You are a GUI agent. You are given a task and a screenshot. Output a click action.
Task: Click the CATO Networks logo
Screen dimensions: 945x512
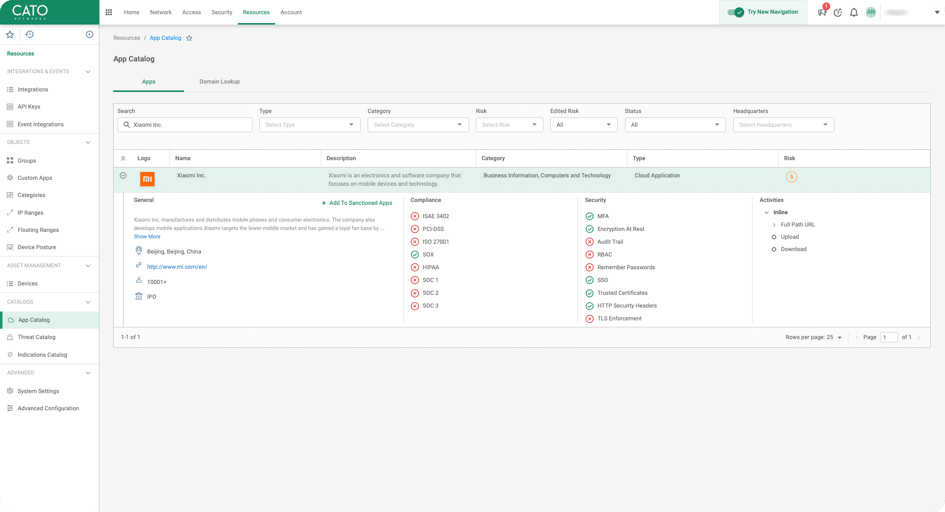pyautogui.click(x=30, y=12)
